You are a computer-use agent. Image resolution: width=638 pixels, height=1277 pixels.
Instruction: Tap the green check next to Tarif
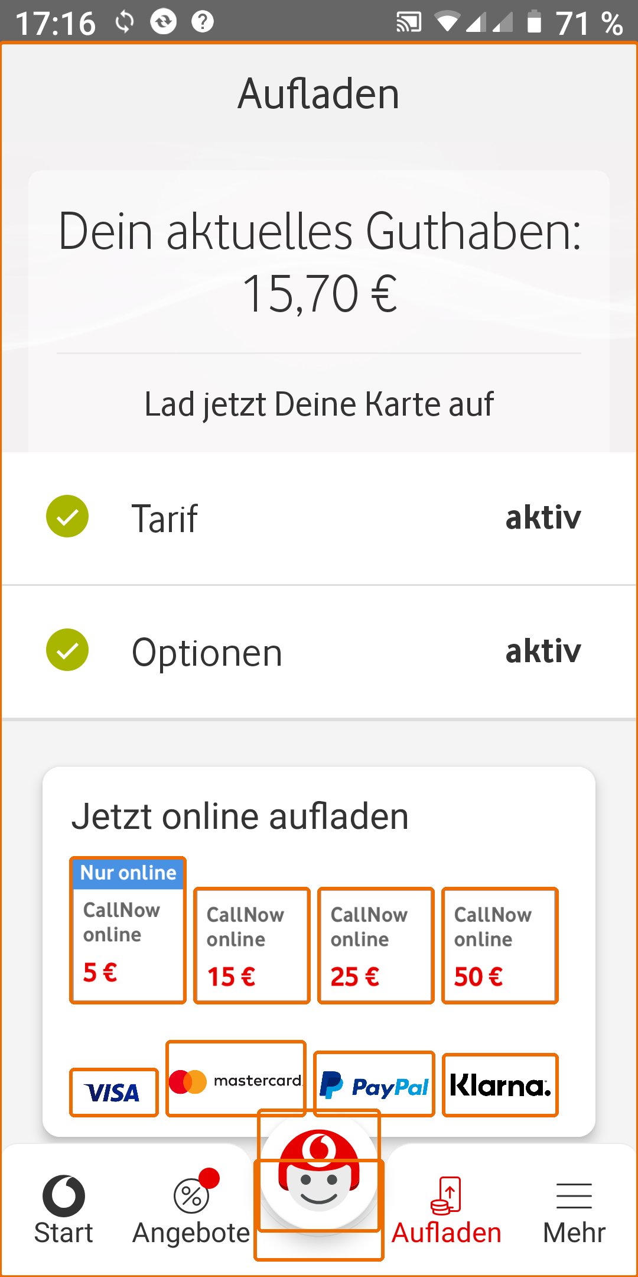(x=67, y=517)
